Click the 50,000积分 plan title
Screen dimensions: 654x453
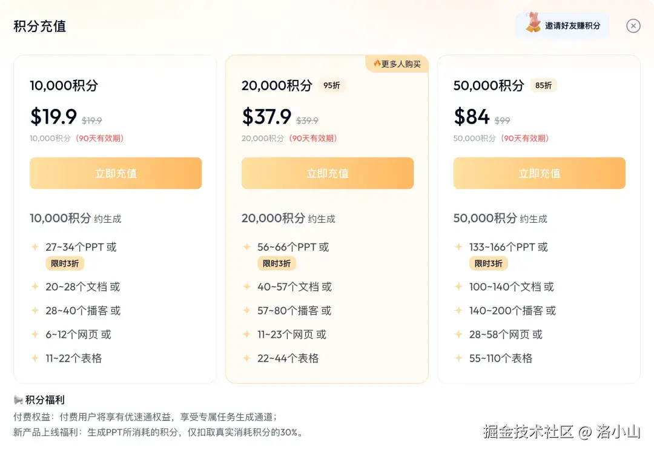click(x=488, y=86)
